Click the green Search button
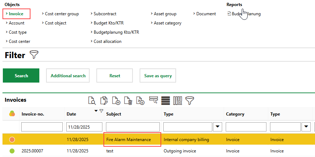 point(21,75)
